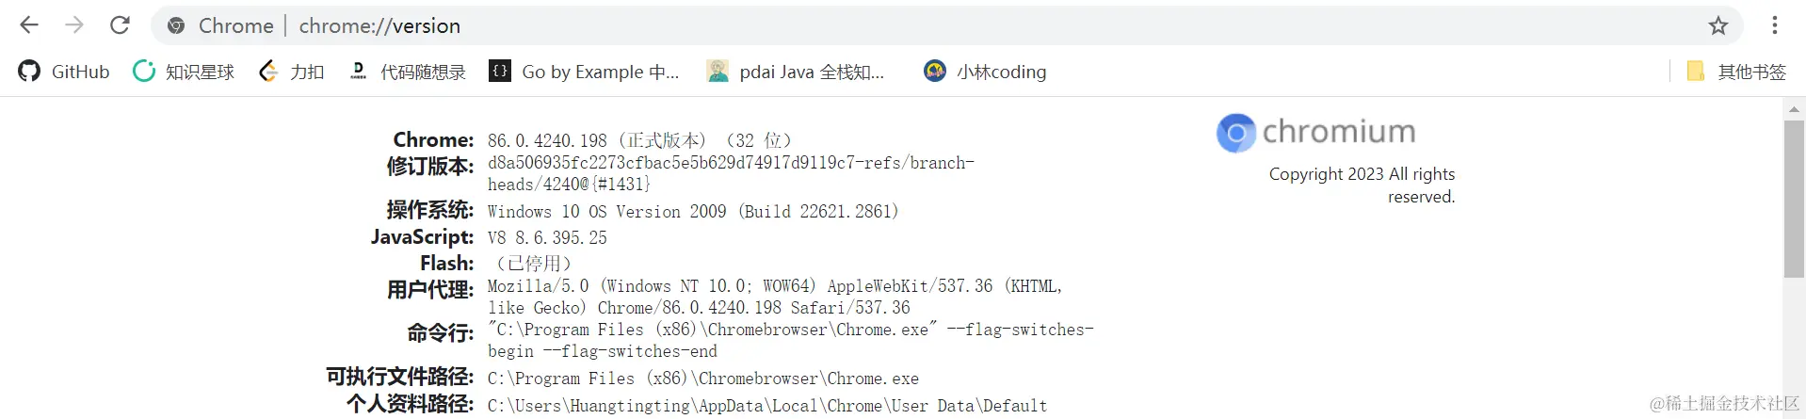Click the command line Chrome.exe path text

(791, 340)
